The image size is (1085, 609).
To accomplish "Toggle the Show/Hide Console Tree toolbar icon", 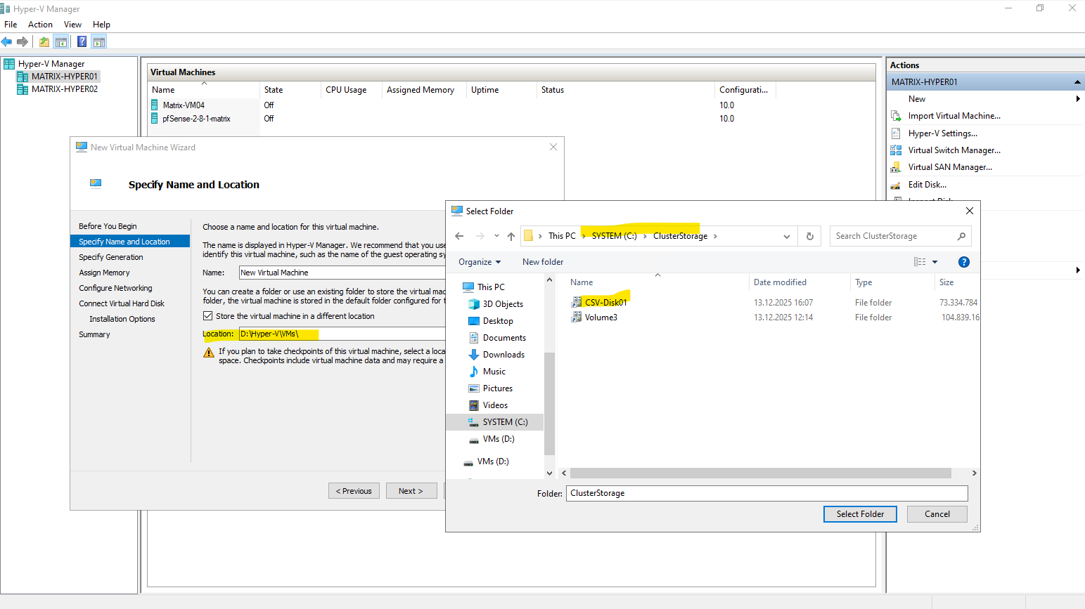I will 61,42.
